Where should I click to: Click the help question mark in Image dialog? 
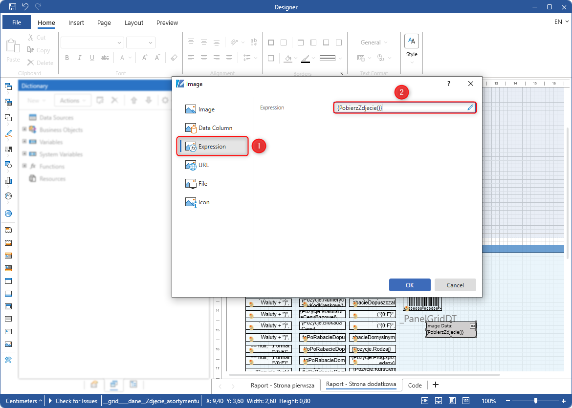pos(449,84)
